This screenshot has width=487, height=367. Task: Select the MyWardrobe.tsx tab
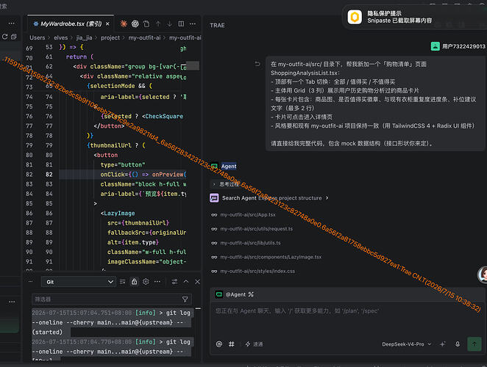pos(71,24)
